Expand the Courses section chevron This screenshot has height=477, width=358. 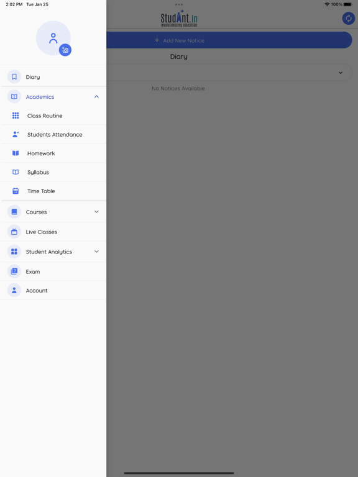pyautogui.click(x=96, y=212)
